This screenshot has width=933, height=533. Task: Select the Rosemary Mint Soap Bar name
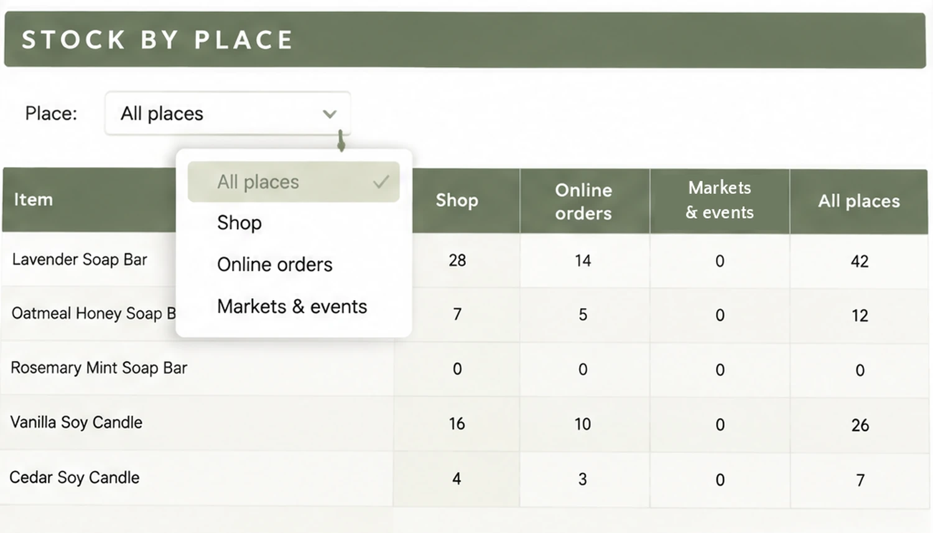click(x=99, y=368)
